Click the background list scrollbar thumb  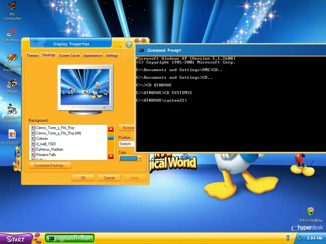click(111, 138)
